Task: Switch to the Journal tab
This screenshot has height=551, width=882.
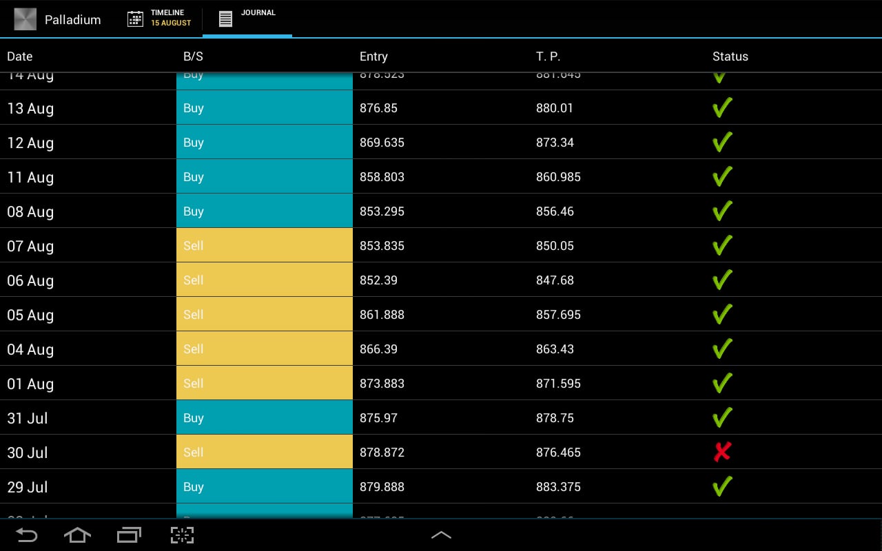Action: pyautogui.click(x=247, y=19)
